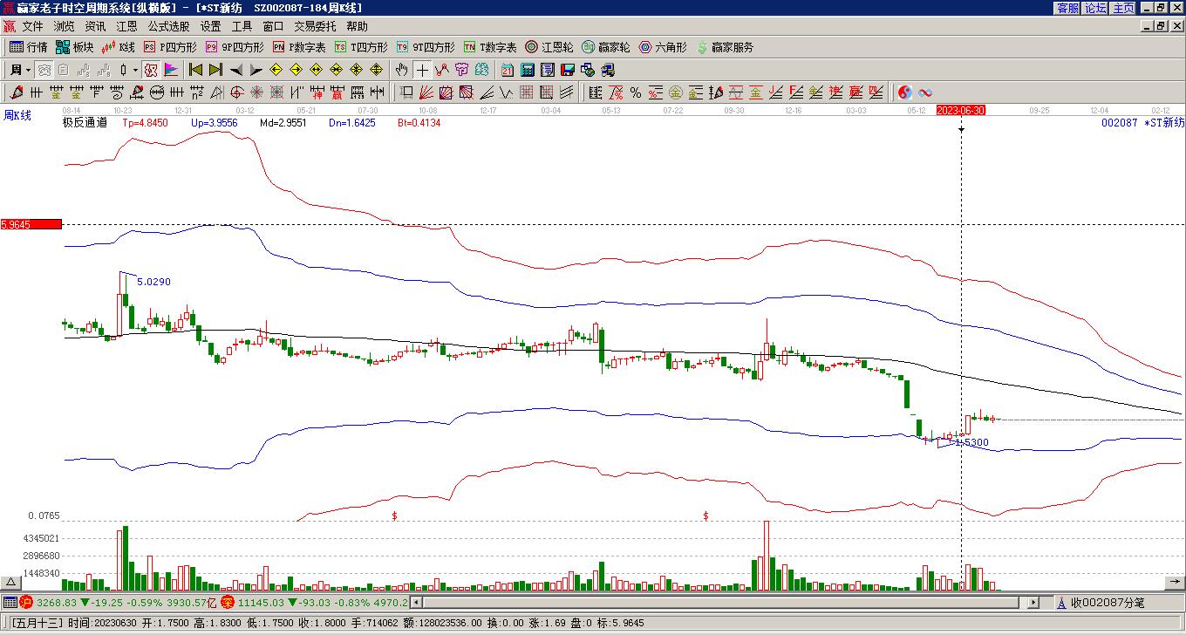Image resolution: width=1186 pixels, height=635 pixels.
Task: Click the 客服 link button
Action: pyautogui.click(x=1067, y=8)
